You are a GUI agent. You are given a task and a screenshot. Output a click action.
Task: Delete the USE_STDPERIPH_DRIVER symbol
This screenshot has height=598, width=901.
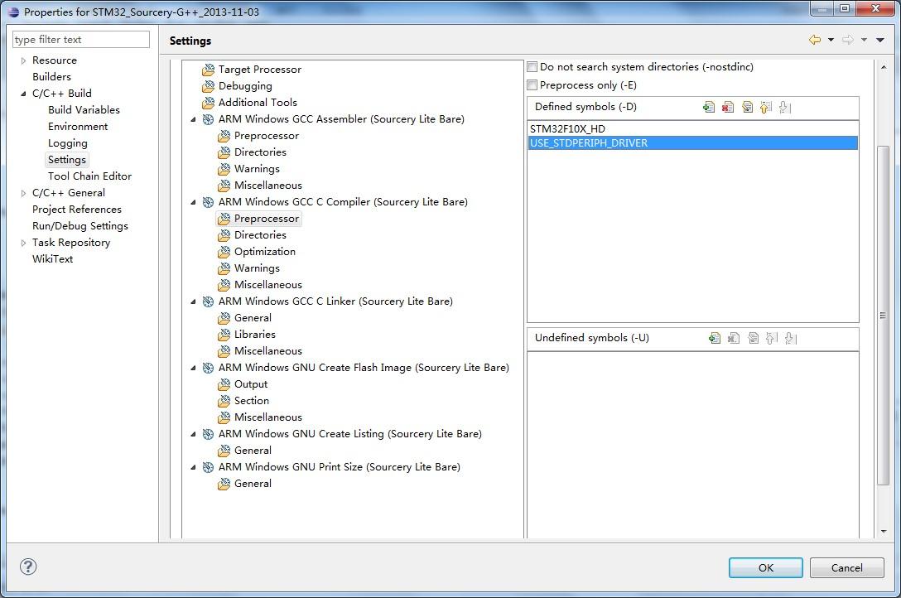pyautogui.click(x=728, y=106)
